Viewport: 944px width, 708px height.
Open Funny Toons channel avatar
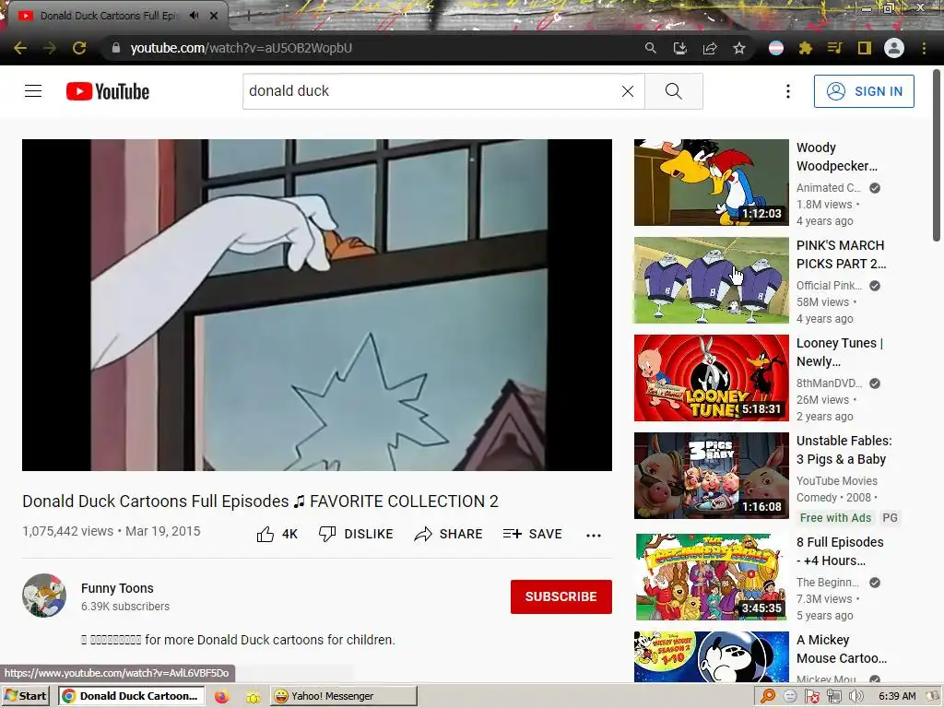(x=44, y=596)
